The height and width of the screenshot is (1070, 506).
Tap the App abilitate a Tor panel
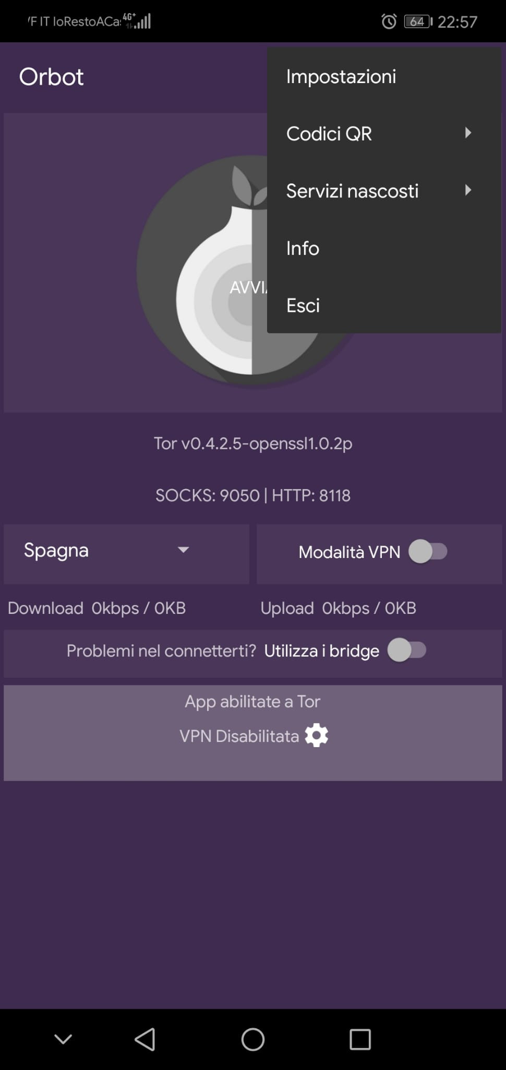253,733
